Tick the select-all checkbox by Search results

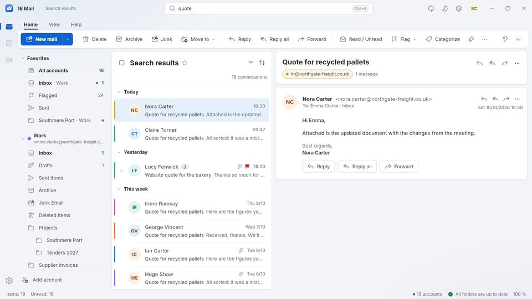click(122, 63)
